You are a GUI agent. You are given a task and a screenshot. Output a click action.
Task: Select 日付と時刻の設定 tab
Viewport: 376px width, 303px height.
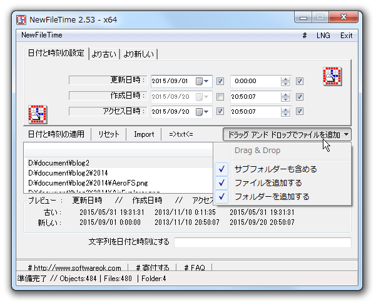56,53
